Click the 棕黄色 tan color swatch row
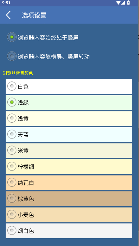This screenshot has height=246, width=139. [69, 199]
